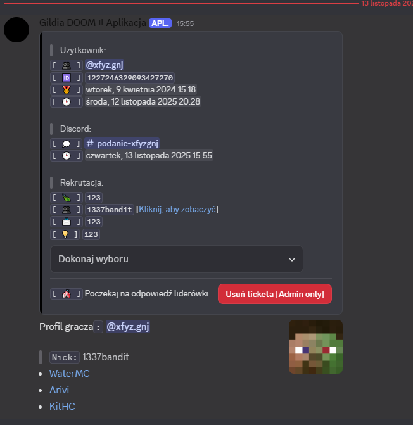Open the Kliknij, aby zobaczyć link
Viewport: 413px width, 425px height.
point(177,210)
